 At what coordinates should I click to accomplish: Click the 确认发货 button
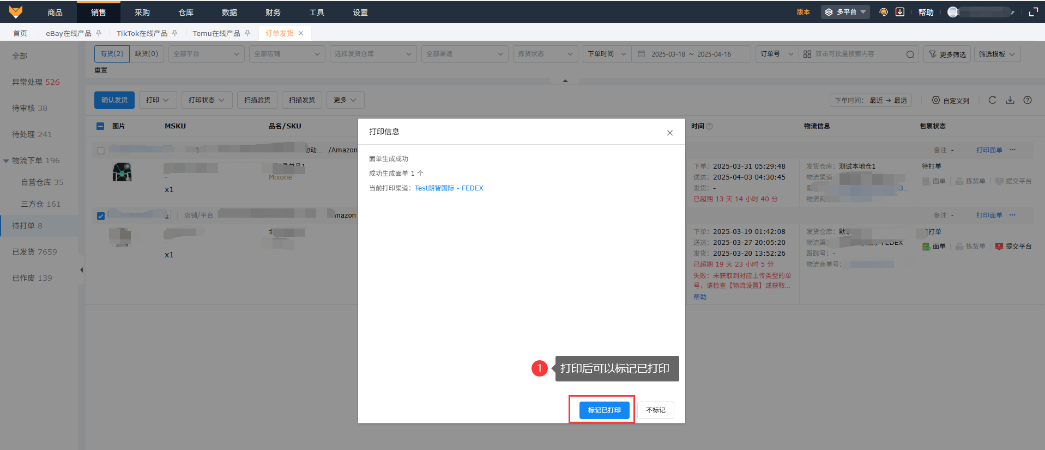click(x=114, y=100)
